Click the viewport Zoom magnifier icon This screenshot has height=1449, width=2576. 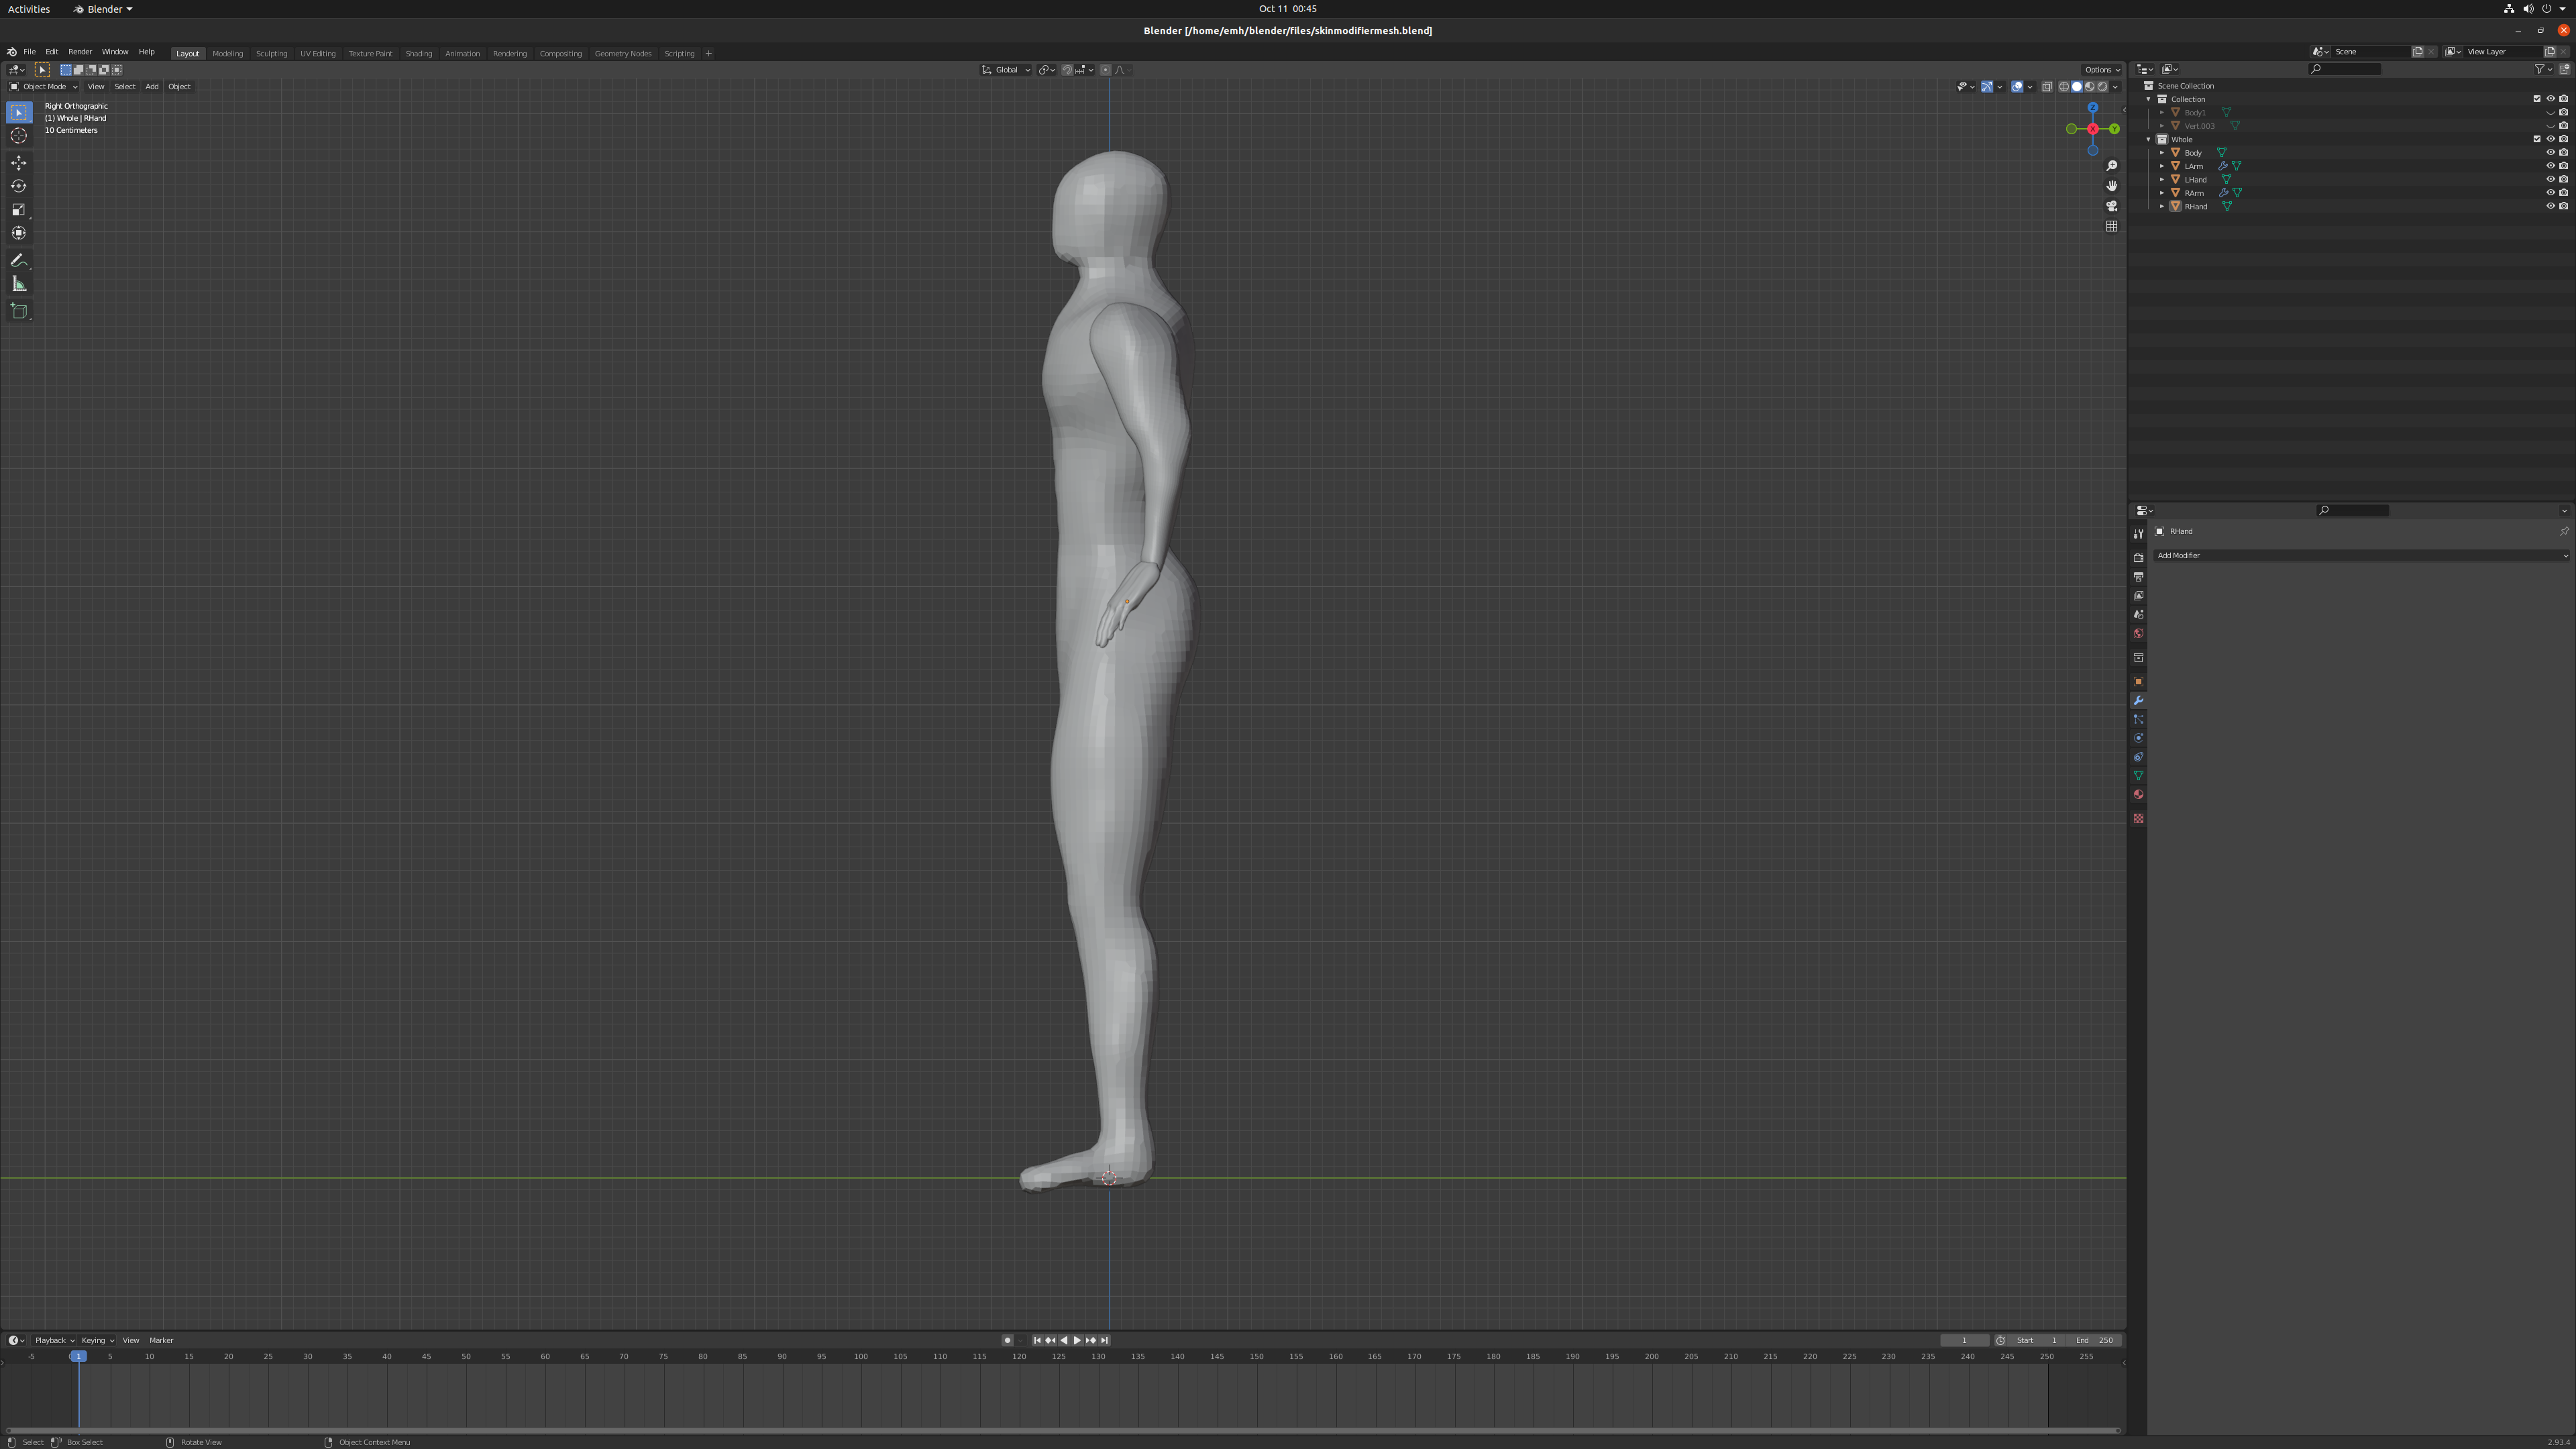2111,166
